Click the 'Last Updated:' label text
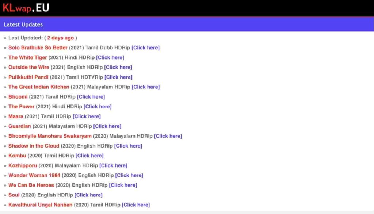Viewport: 374px width, 214px height. 26,38
